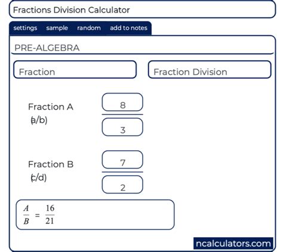Select the Fraction Division box

tap(210, 70)
